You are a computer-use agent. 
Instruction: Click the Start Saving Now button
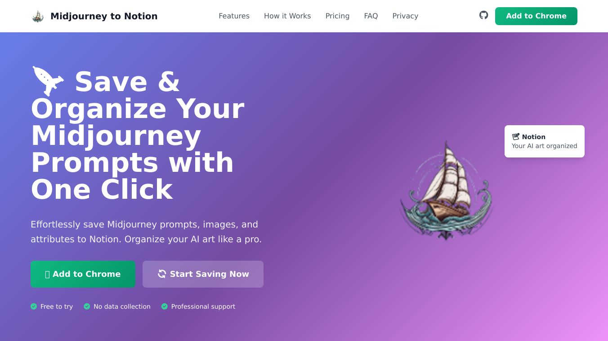click(203, 274)
